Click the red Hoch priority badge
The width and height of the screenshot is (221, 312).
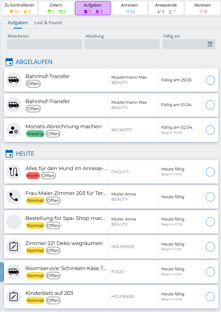pyautogui.click(x=33, y=176)
